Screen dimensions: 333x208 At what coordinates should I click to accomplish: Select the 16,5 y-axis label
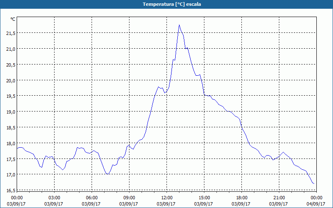coord(11,191)
